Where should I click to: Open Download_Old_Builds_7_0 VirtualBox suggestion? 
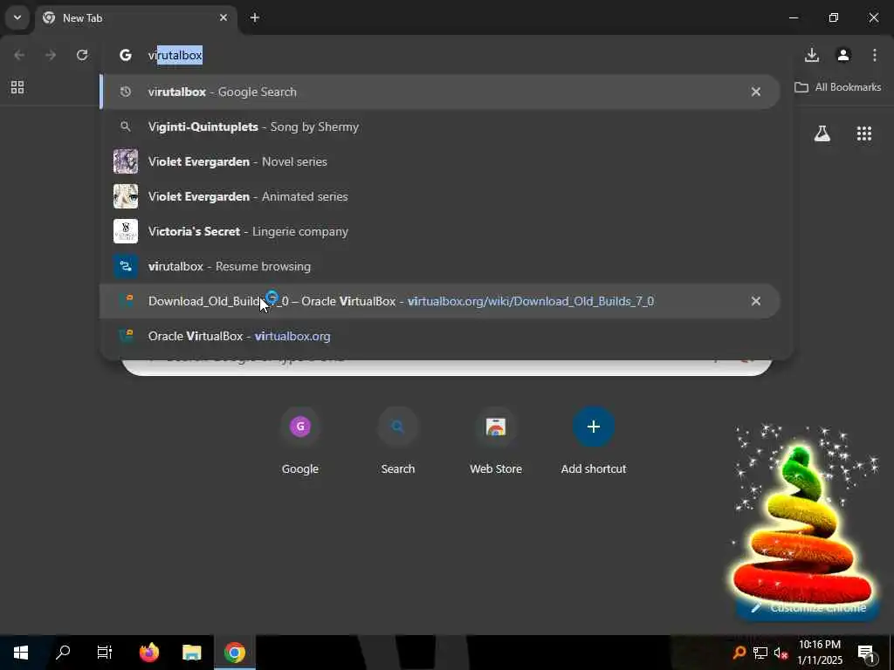440,301
